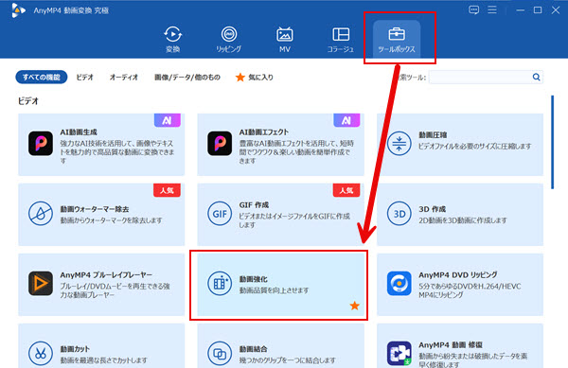This screenshot has height=368, width=568.
Task: Click the 人気 badge on GIF 作成 card
Action: (x=346, y=190)
